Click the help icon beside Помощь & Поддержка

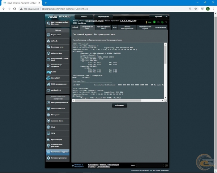(x=73, y=165)
